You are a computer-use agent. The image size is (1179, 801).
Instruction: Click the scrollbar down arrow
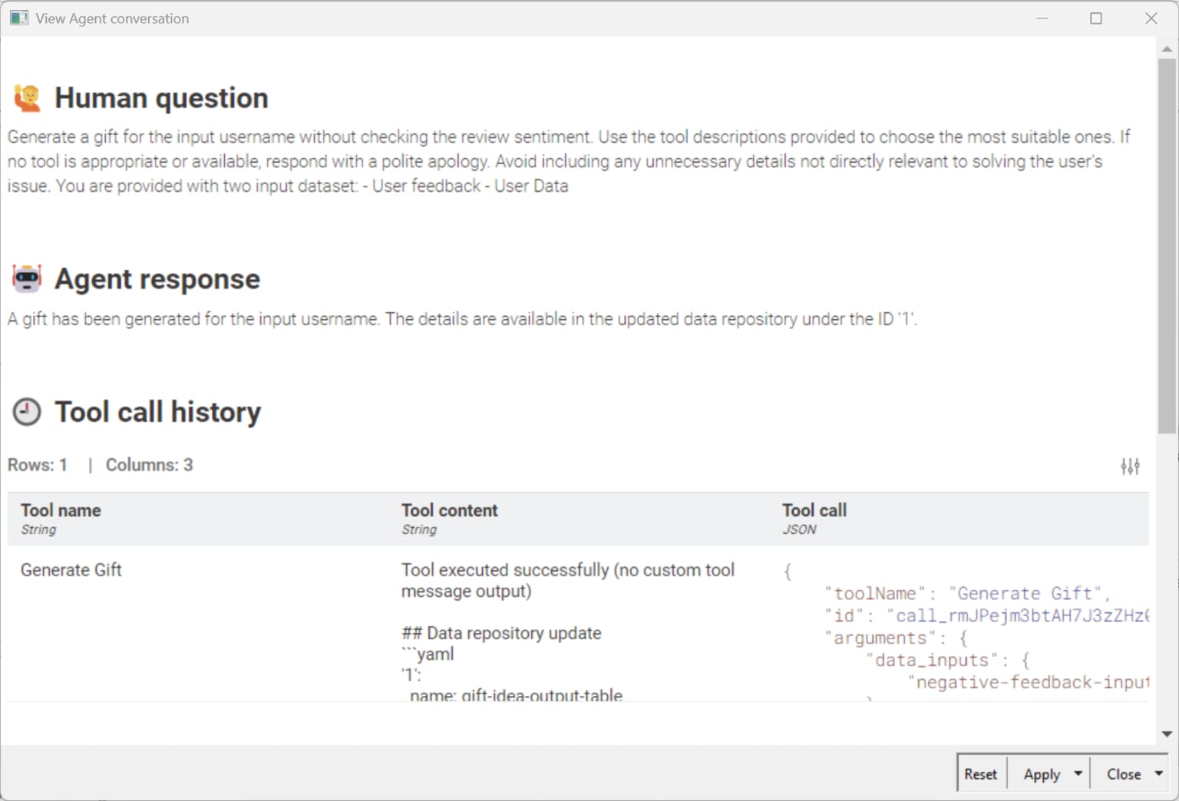point(1167,734)
